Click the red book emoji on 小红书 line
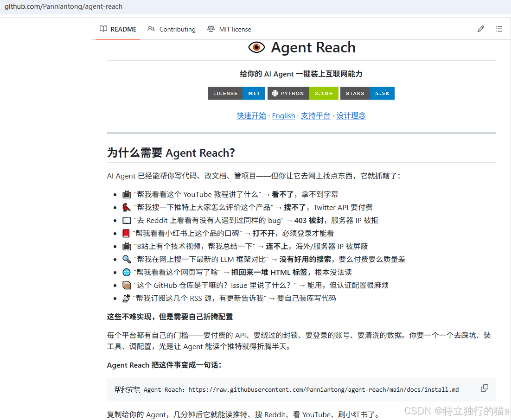 pyautogui.click(x=126, y=233)
